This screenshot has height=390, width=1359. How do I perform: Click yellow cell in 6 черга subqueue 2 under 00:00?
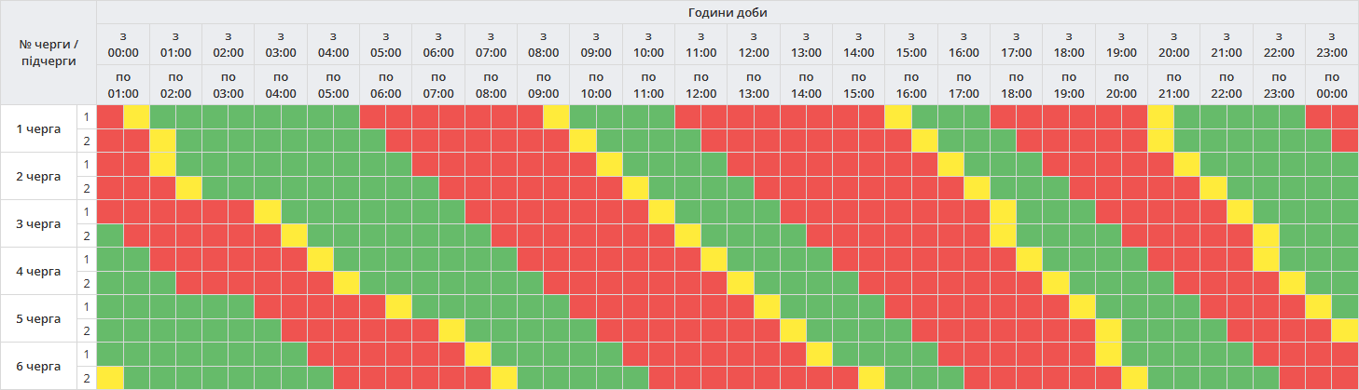point(110,377)
